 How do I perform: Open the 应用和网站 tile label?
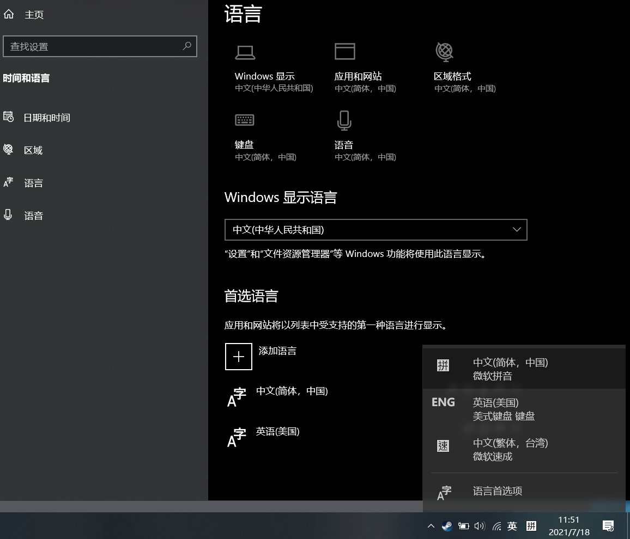[x=358, y=76]
